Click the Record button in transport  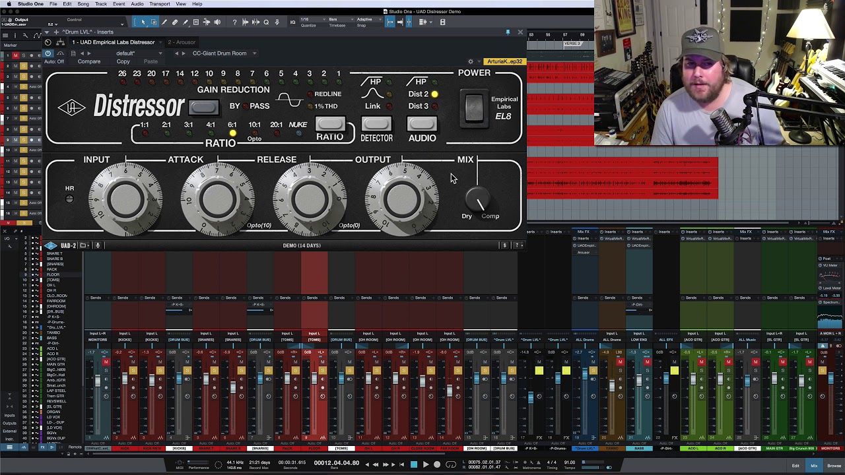click(437, 464)
